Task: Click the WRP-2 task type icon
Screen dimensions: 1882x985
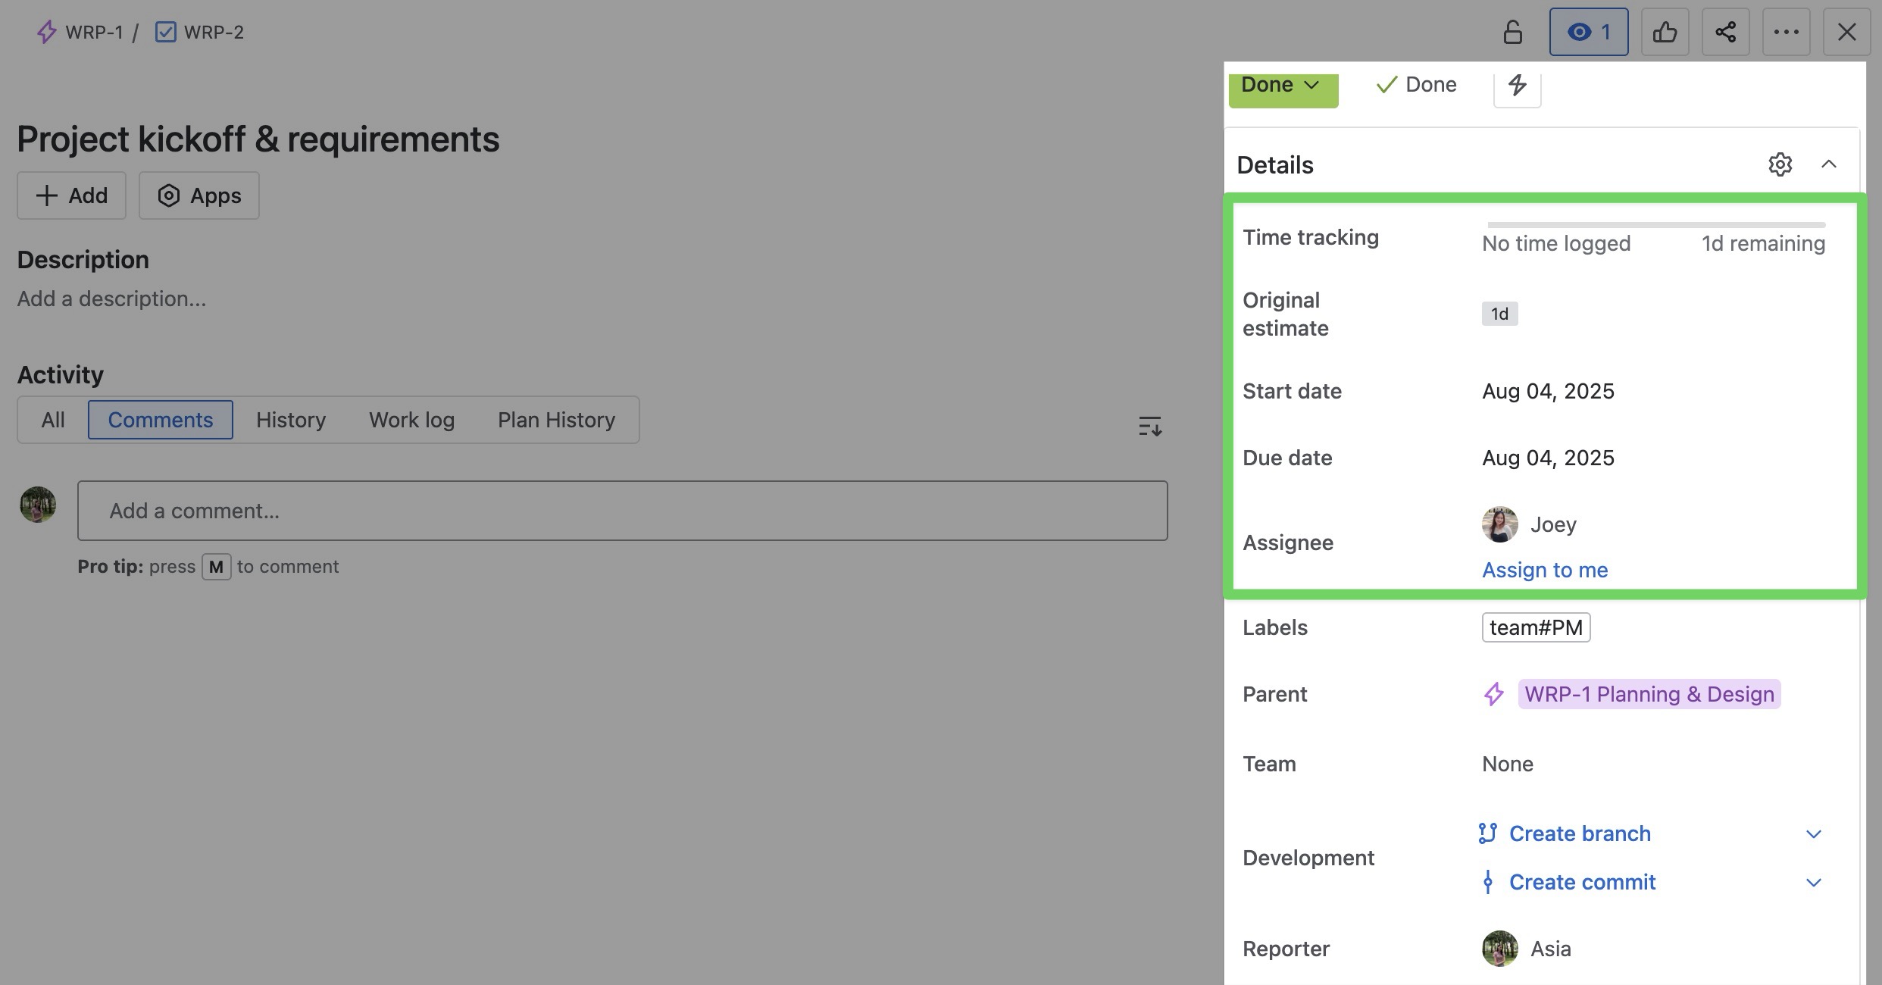Action: point(165,32)
